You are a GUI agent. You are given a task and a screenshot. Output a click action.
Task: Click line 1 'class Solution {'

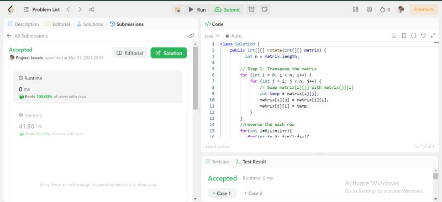pos(240,44)
